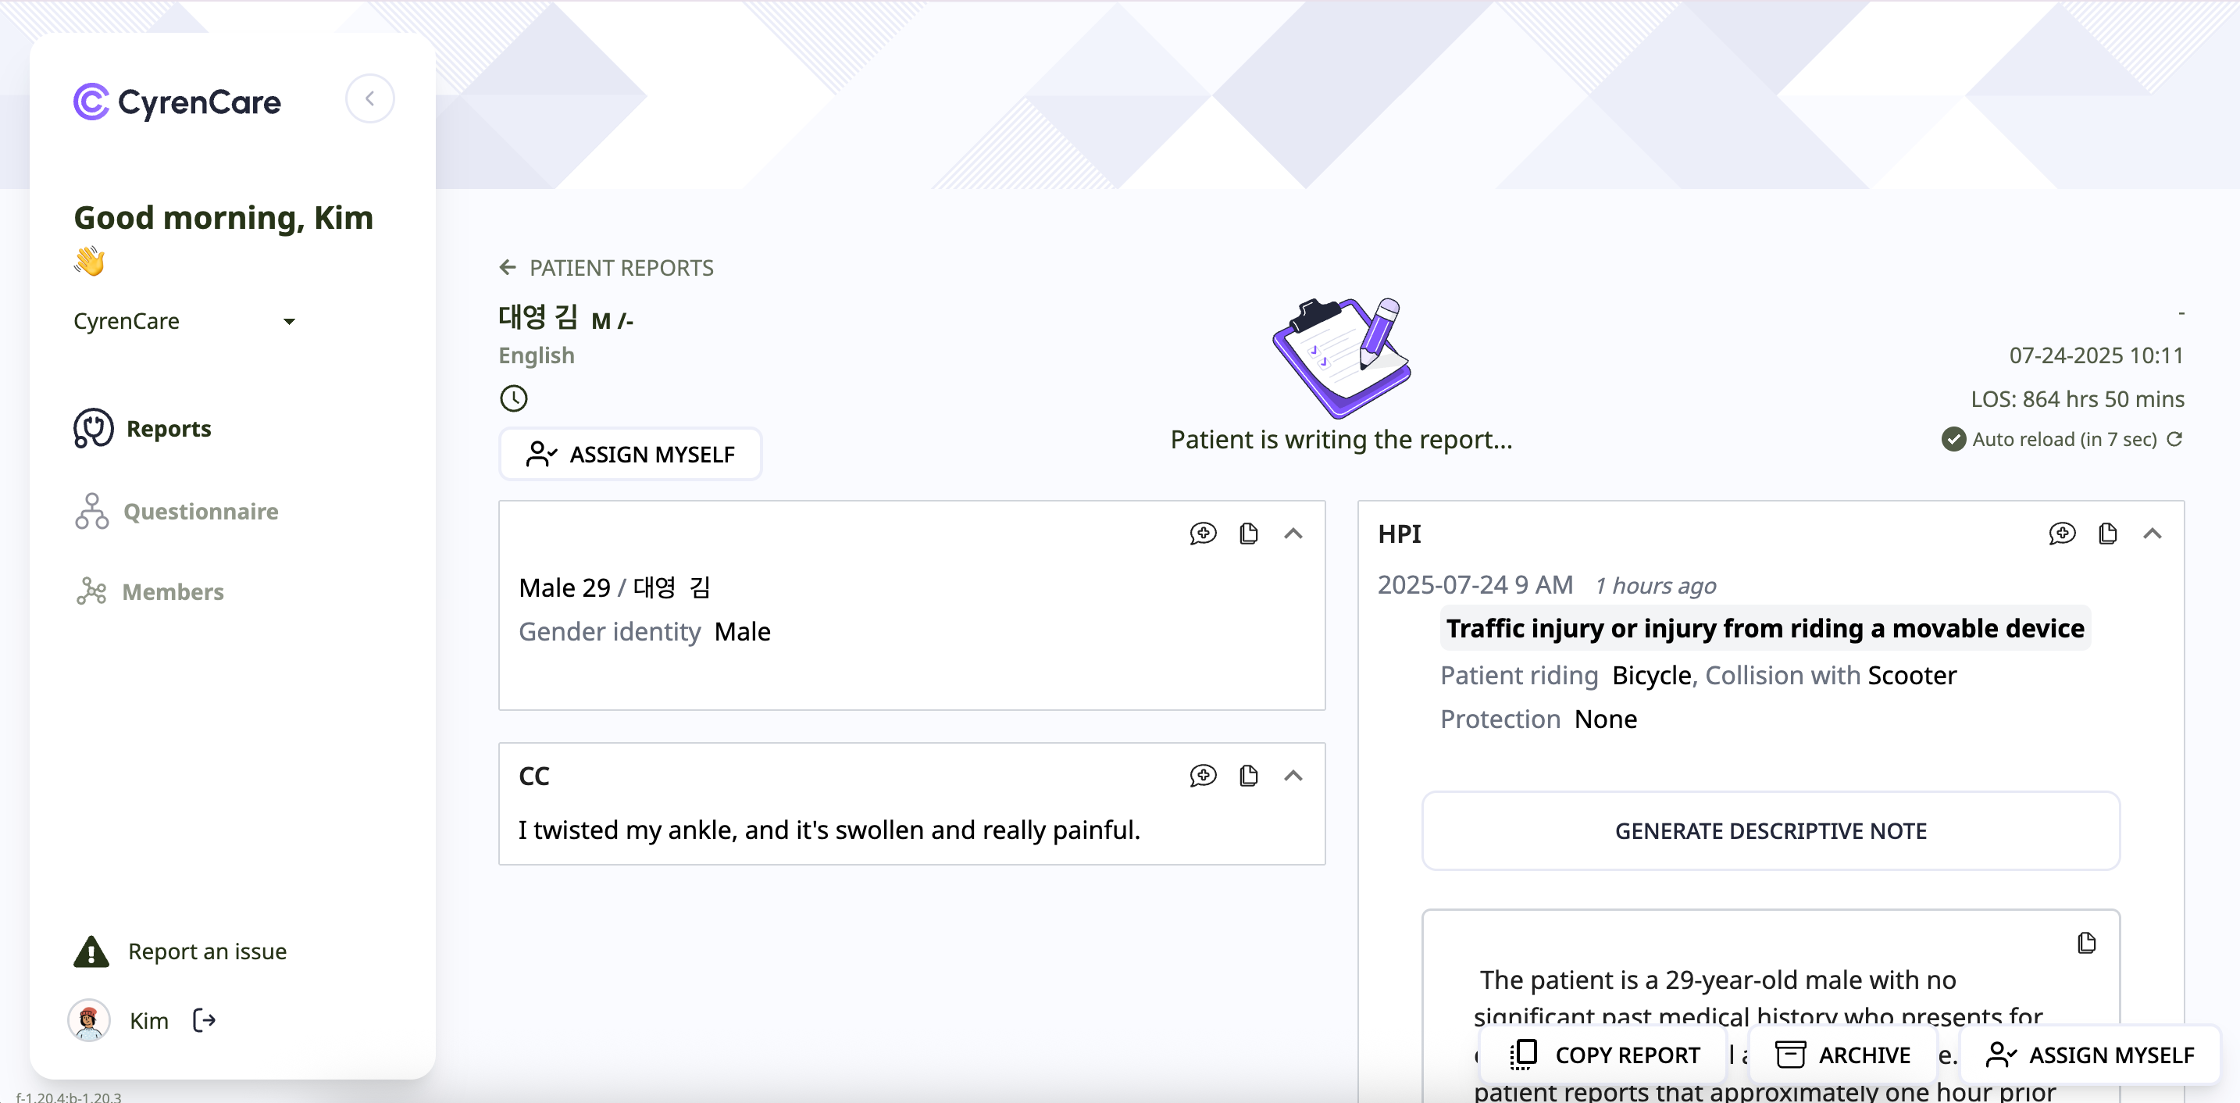Image resolution: width=2240 pixels, height=1103 pixels.
Task: Collapse the left sidebar with the arrow button
Action: pos(370,98)
